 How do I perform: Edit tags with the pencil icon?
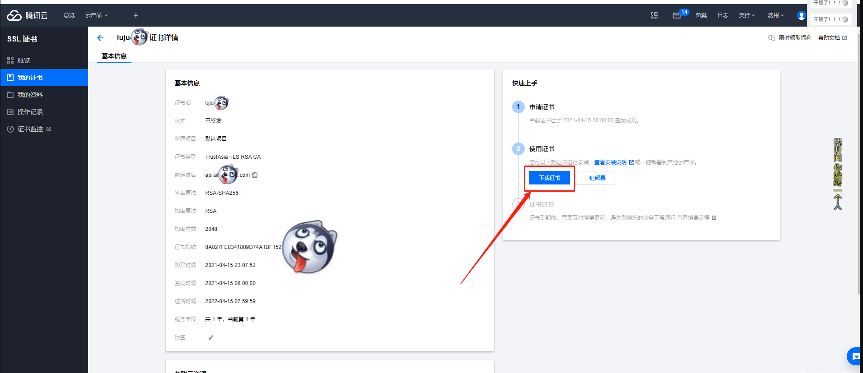coord(211,337)
